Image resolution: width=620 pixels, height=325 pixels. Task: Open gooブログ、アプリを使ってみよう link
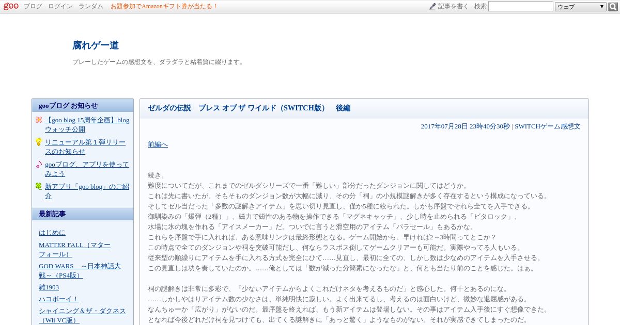point(87,169)
